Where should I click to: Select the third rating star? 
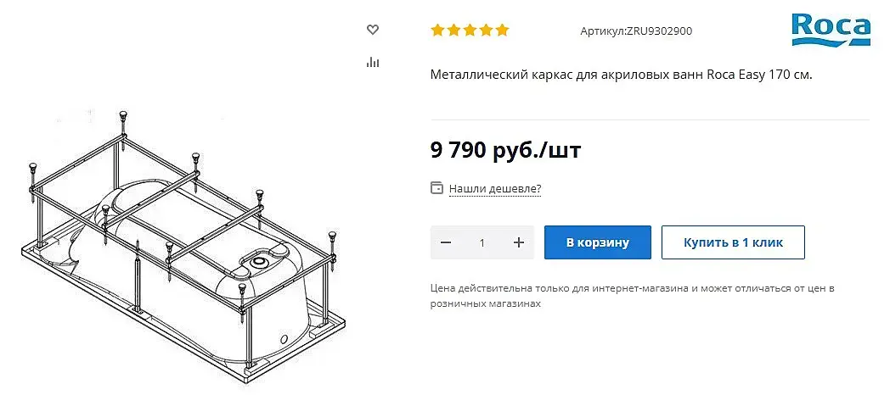click(x=470, y=30)
